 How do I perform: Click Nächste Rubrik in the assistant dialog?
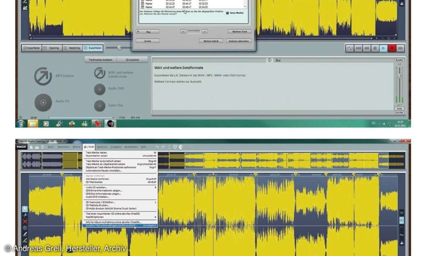pyautogui.click(x=211, y=41)
